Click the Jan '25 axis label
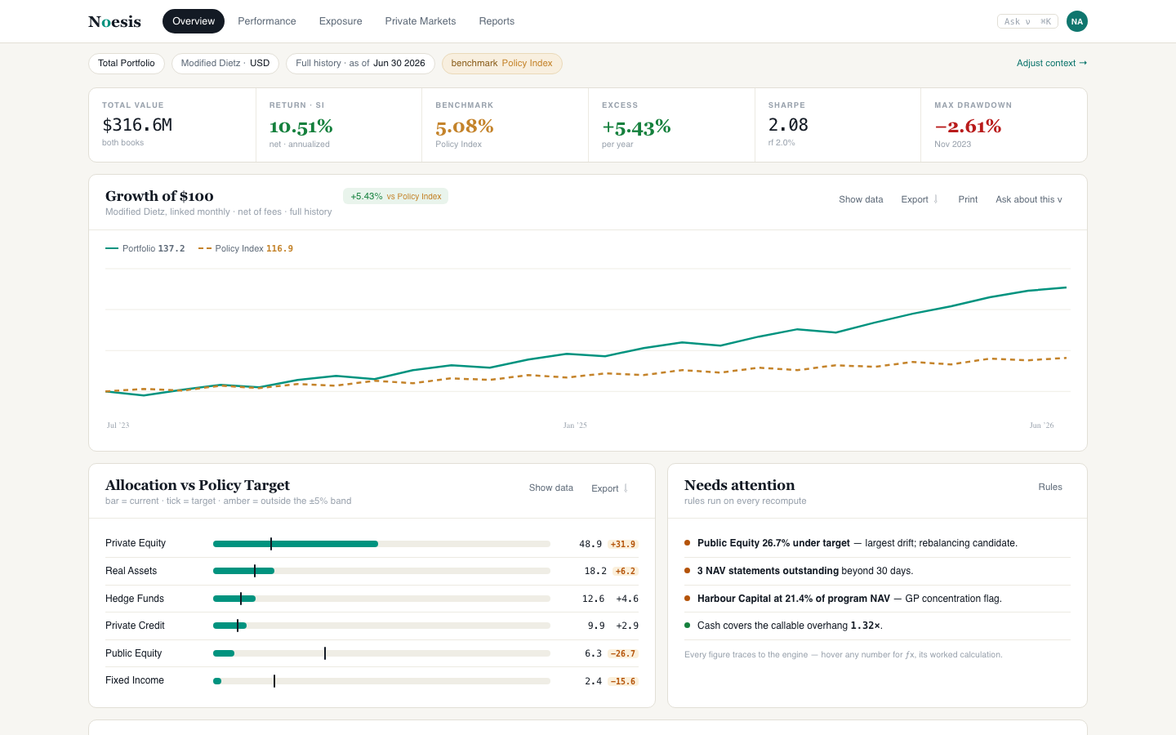 pos(575,425)
